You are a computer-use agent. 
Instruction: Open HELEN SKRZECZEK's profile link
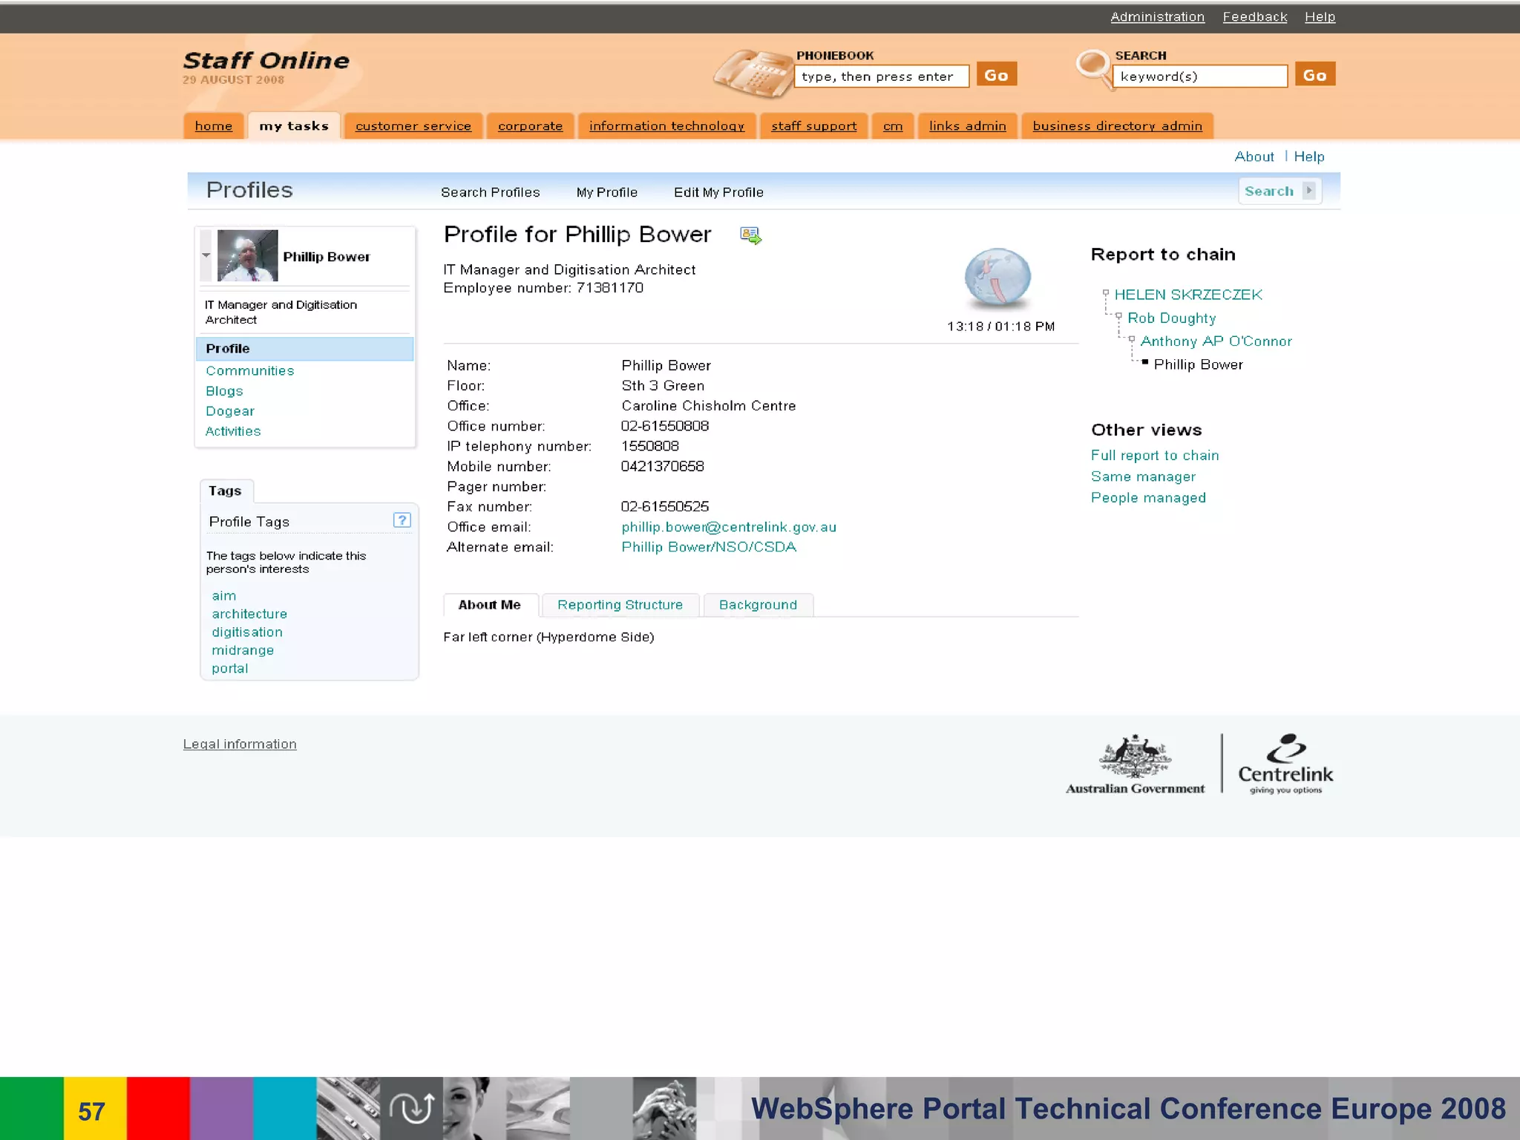(x=1187, y=295)
